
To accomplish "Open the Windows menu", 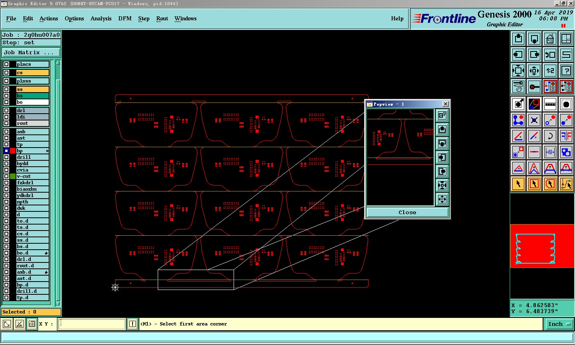I will (x=186, y=18).
